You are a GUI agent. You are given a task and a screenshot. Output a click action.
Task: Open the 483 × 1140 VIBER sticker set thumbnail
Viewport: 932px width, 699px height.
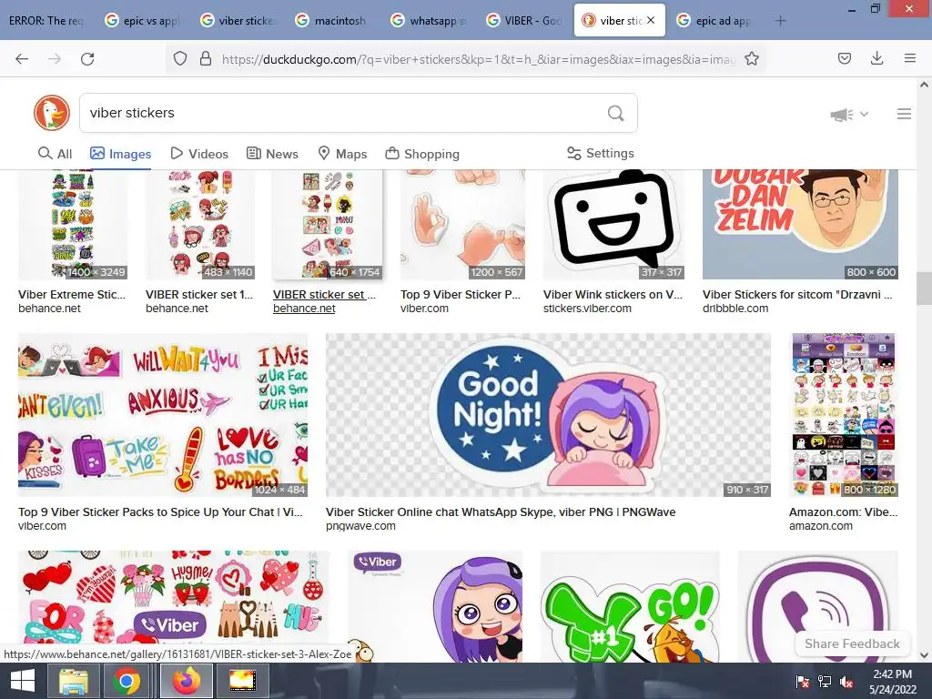pos(200,225)
